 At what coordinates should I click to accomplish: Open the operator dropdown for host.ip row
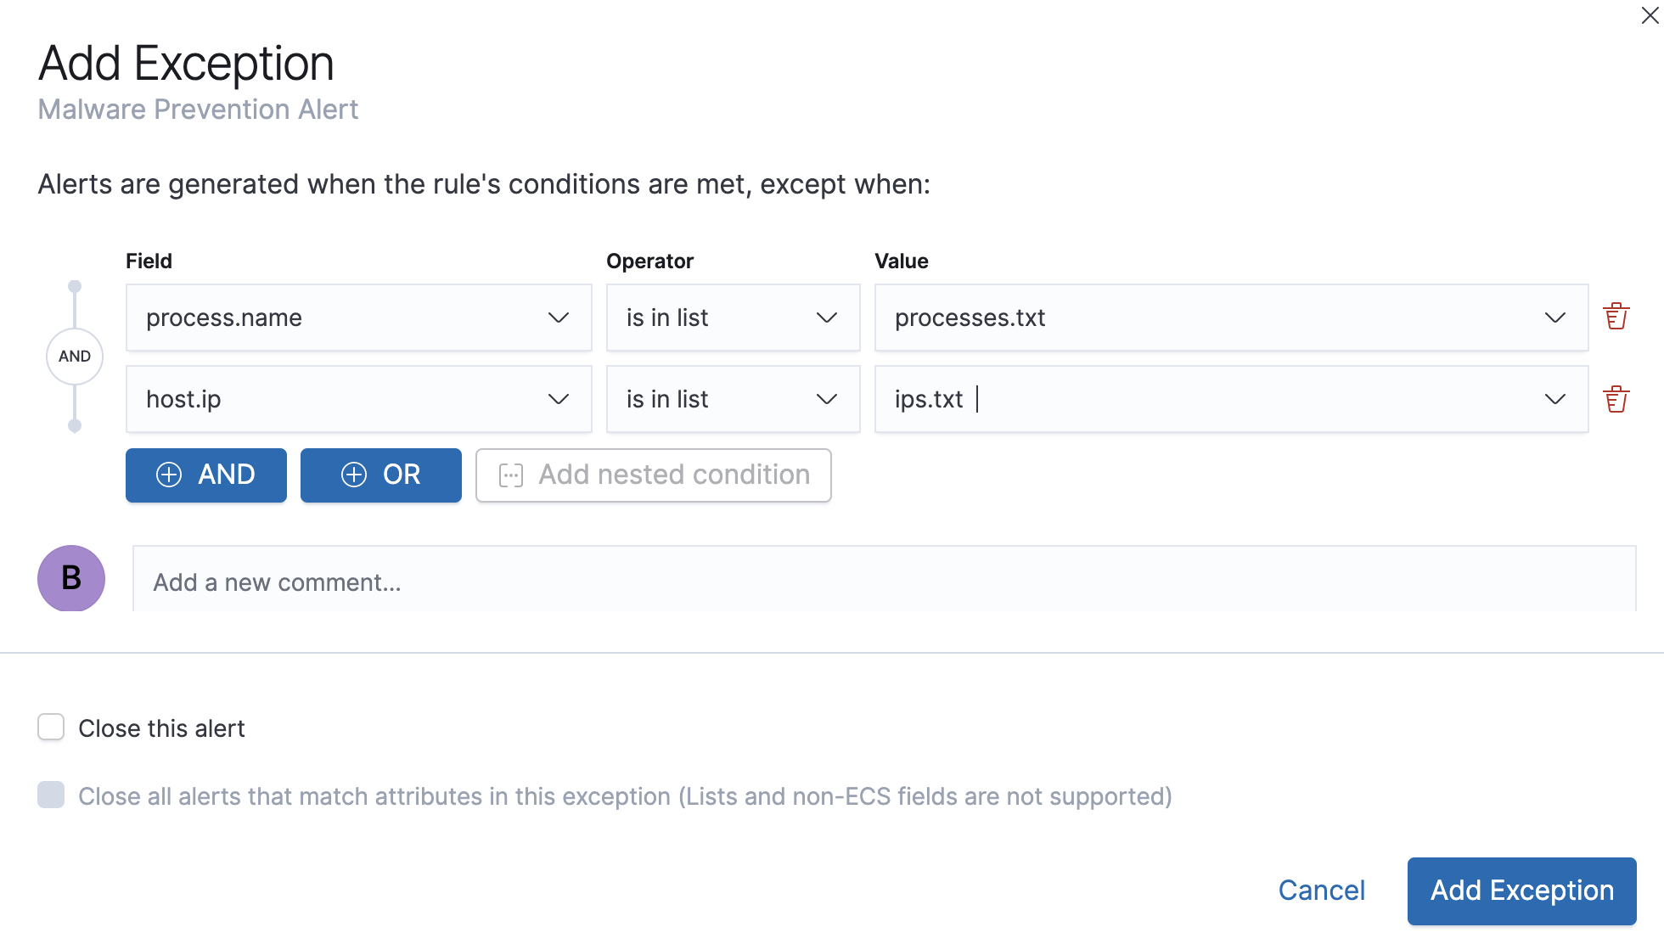coord(825,399)
